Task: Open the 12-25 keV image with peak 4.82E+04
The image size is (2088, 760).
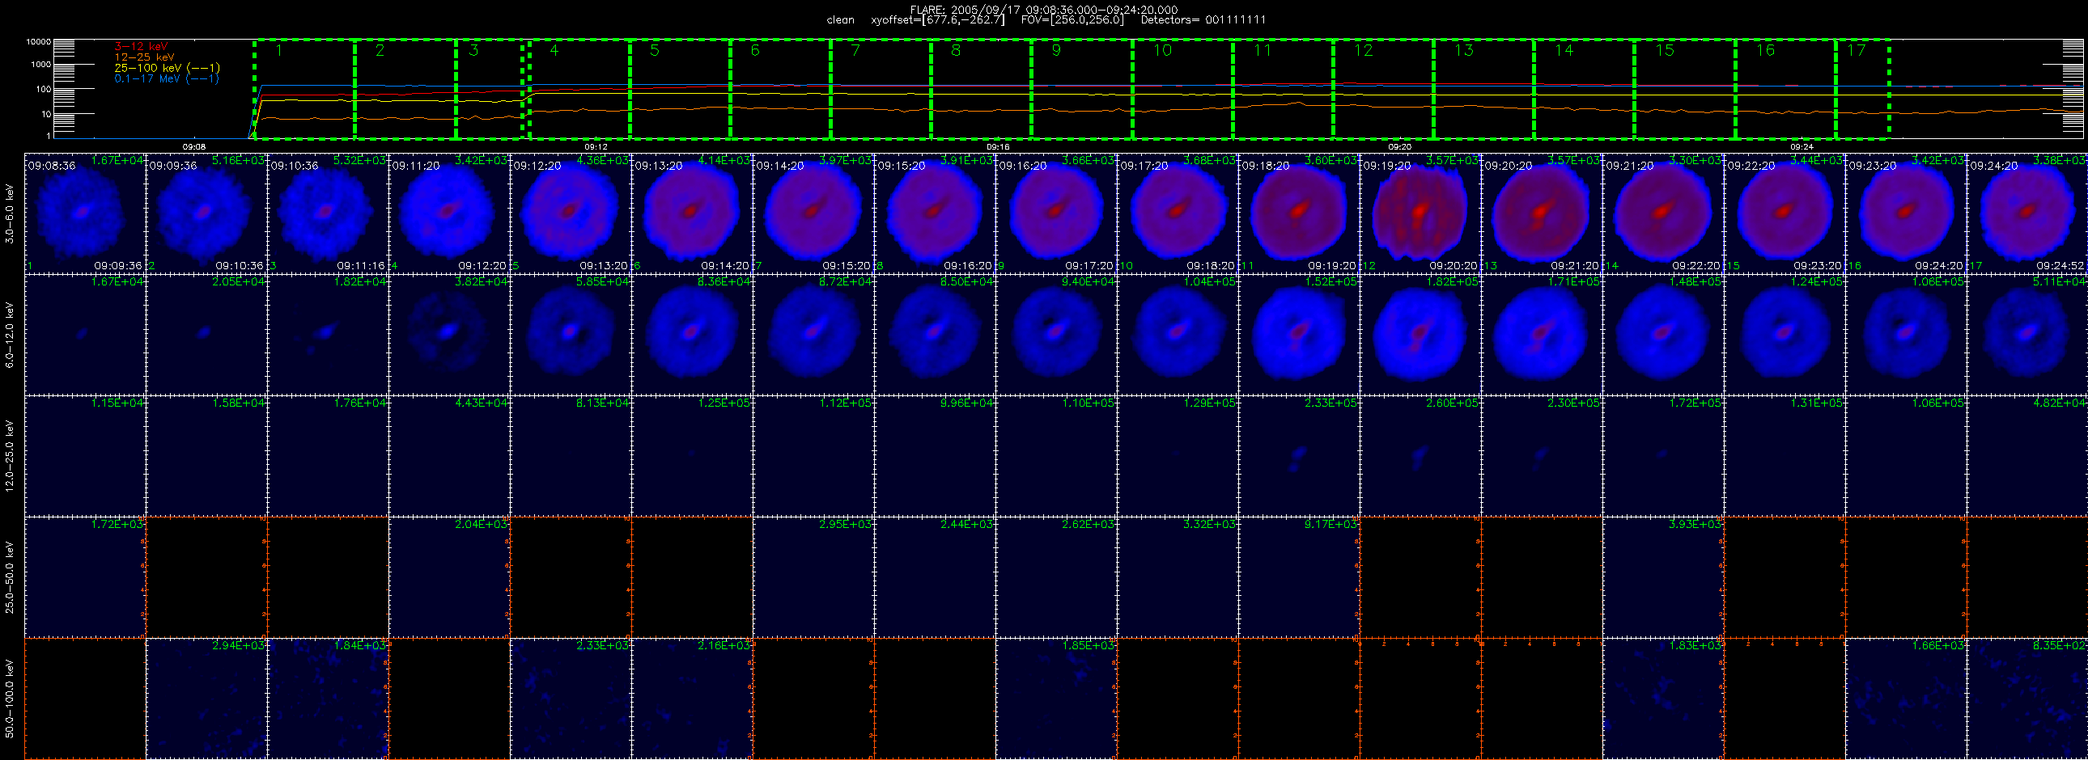Action: pos(2028,456)
